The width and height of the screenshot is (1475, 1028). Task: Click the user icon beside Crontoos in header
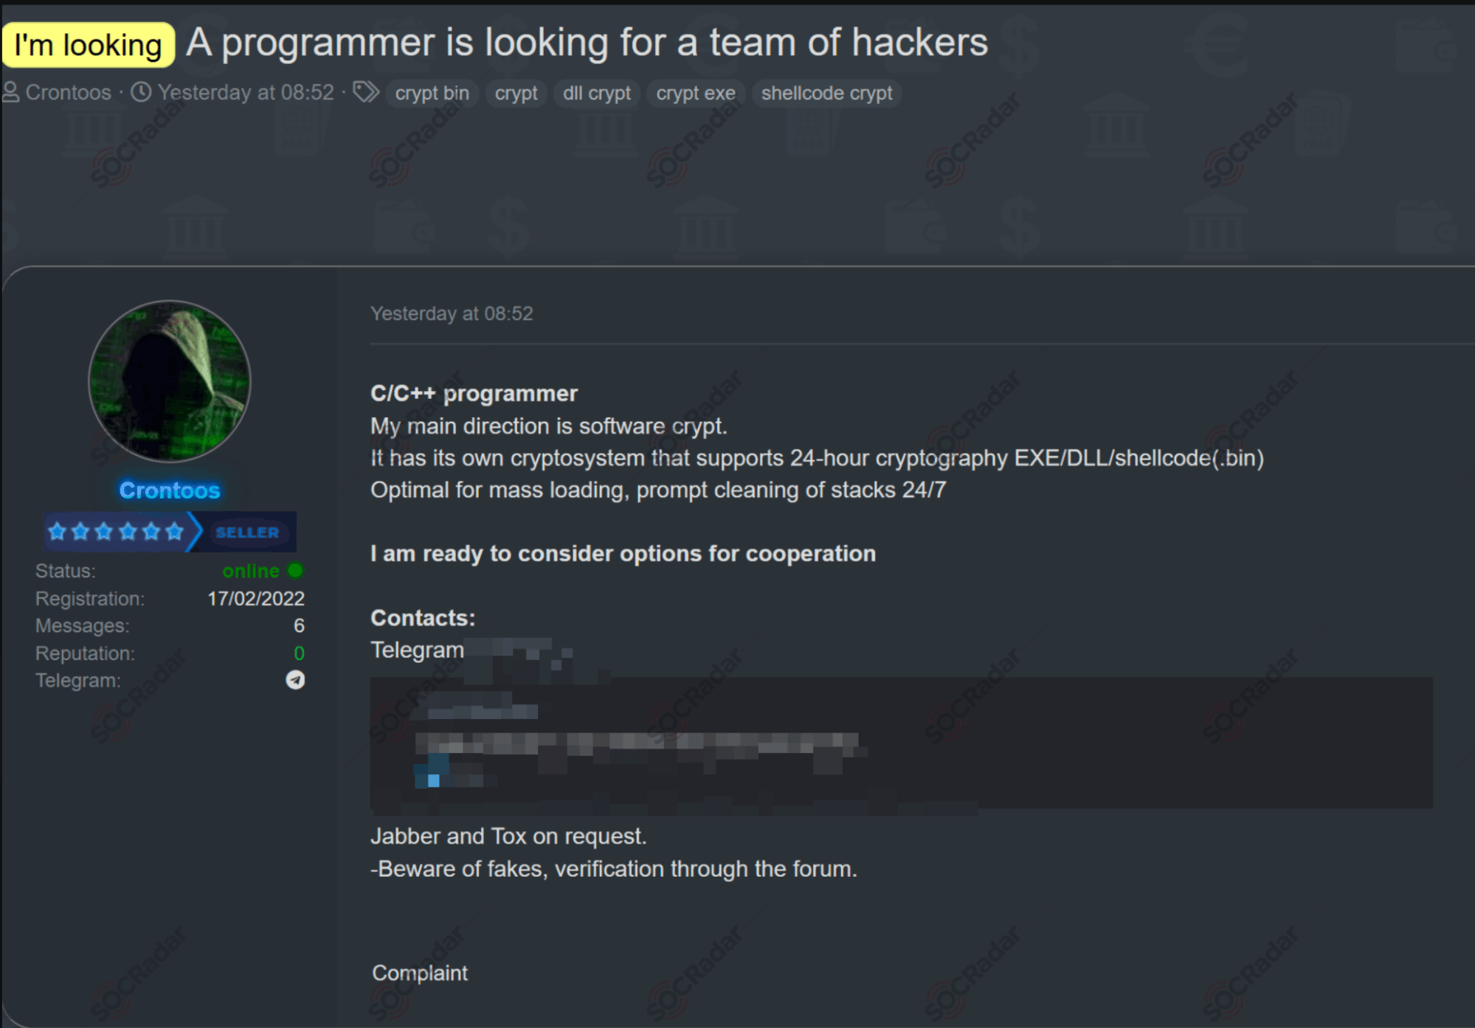point(11,92)
